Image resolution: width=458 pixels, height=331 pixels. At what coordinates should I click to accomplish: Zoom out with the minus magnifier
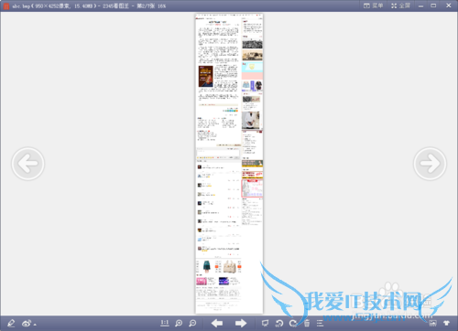[192, 323]
